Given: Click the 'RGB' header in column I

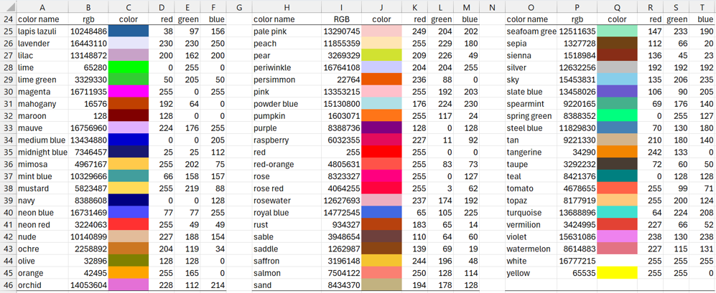Looking at the screenshot, I should pyautogui.click(x=341, y=19).
